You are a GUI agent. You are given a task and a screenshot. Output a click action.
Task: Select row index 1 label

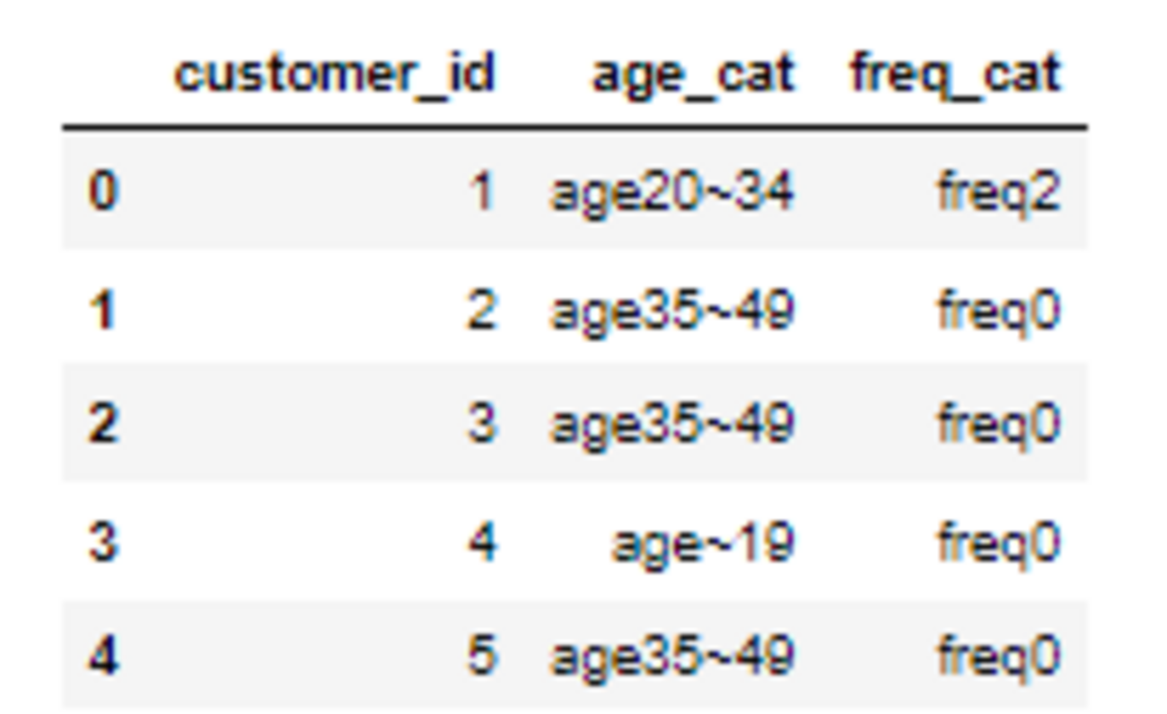coord(102,311)
